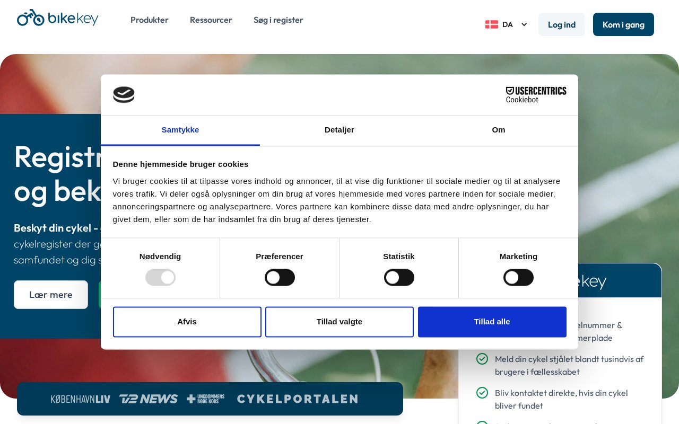
Task: Click the Marketing label text
Action: [x=518, y=257]
